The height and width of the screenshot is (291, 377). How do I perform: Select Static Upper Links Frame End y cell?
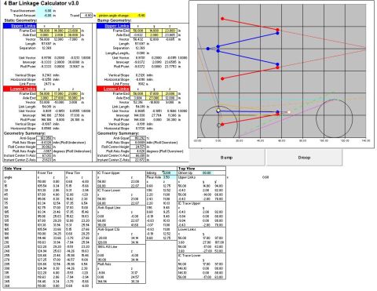pyautogui.click(x=59, y=31)
